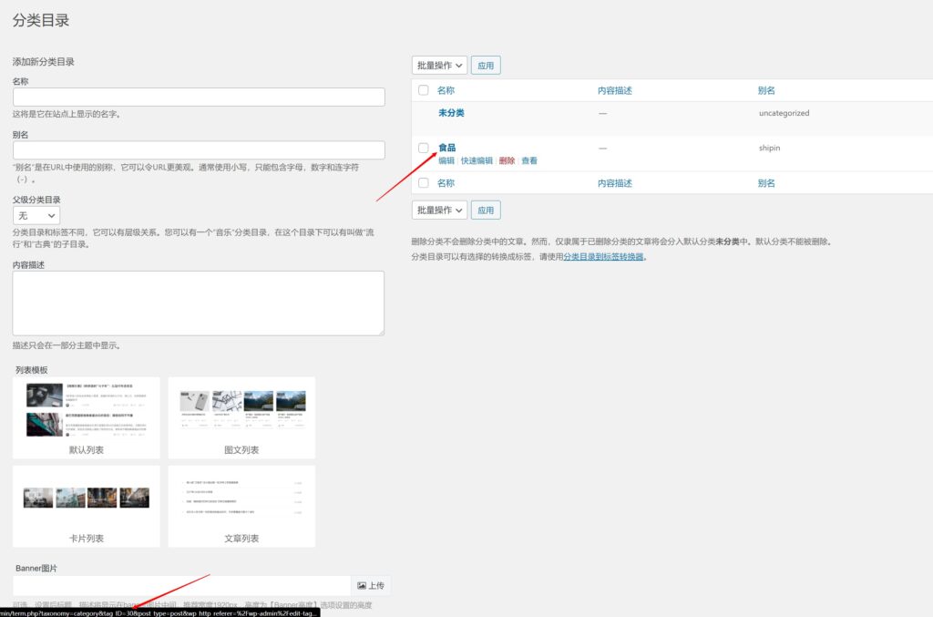Choose the 文章列表 template thumbnail
Viewport: 933px width, 617px height.
pos(241,498)
